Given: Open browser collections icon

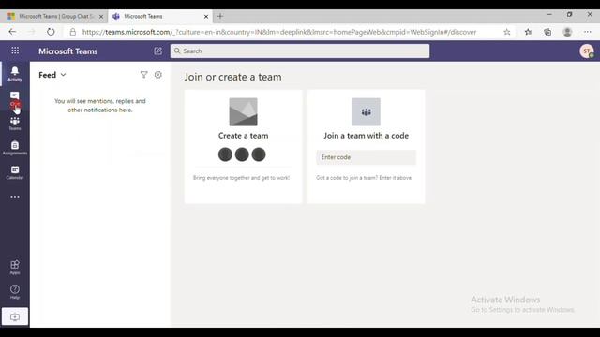Looking at the screenshot, I should (x=547, y=32).
